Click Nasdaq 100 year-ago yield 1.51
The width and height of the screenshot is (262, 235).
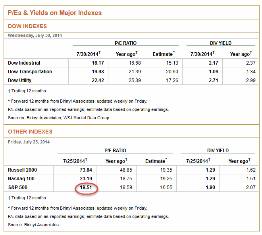click(x=251, y=179)
